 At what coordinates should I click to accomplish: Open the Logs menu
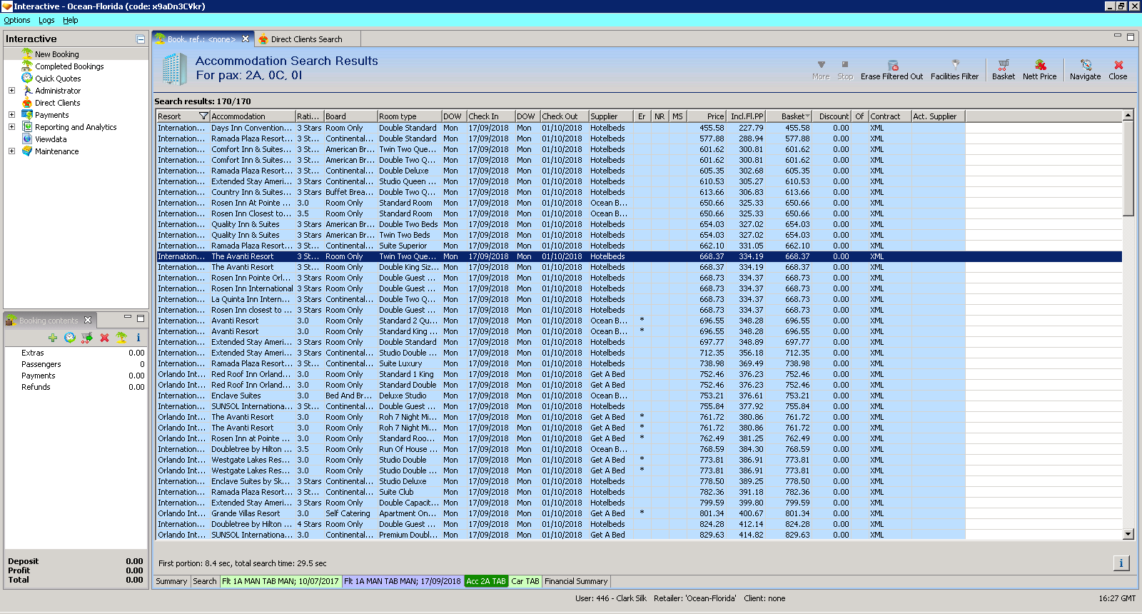point(46,20)
